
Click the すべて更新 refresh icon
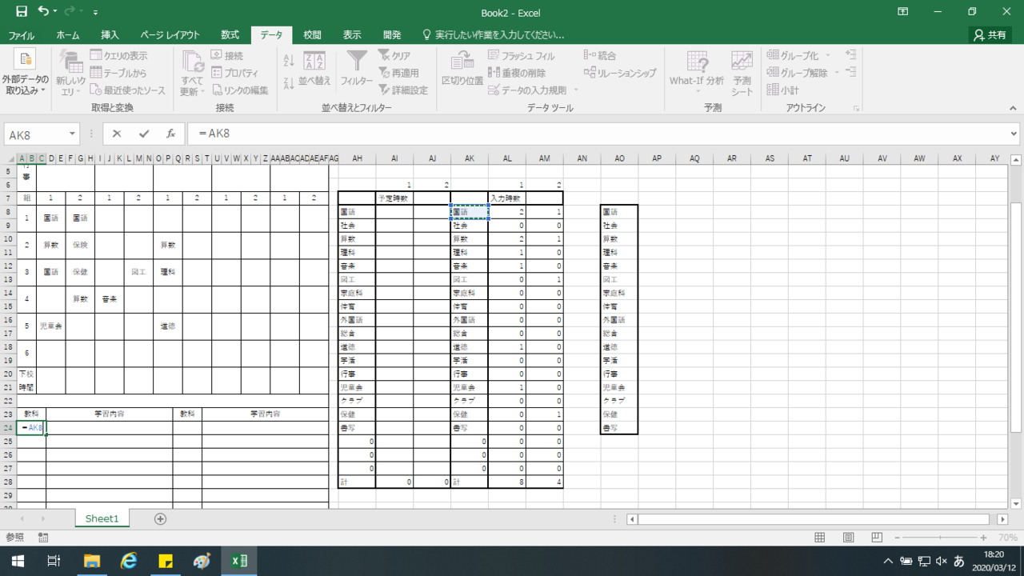(192, 73)
